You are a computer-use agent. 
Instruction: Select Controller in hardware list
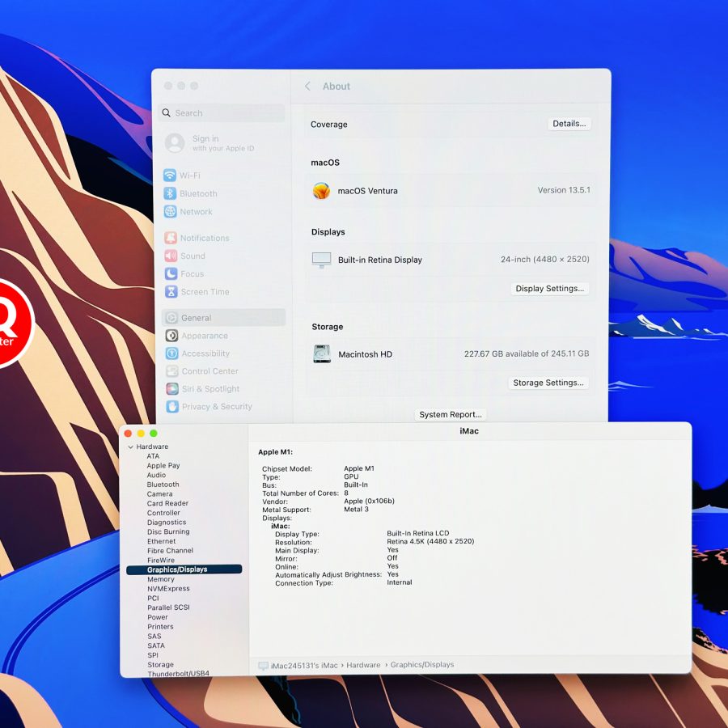point(163,513)
